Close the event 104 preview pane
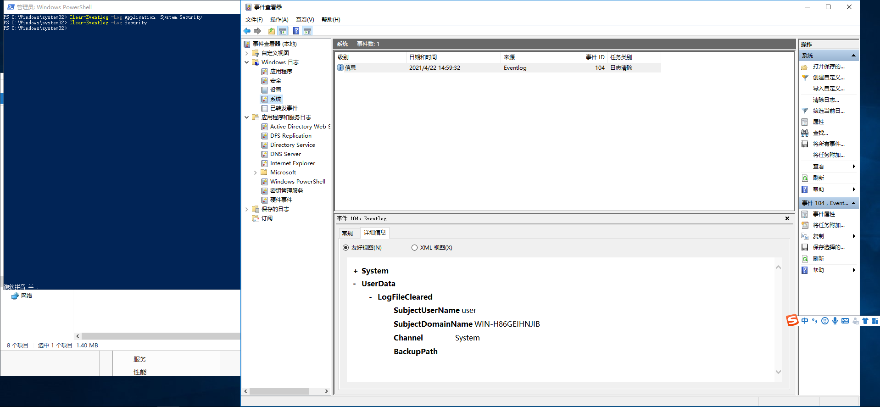Viewport: 880px width, 407px height. point(787,218)
